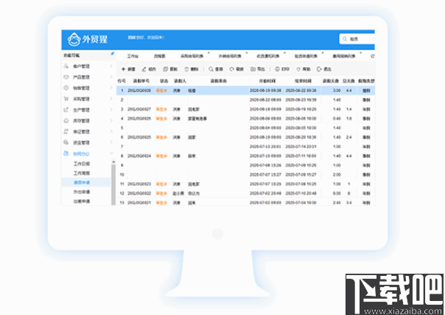Image resolution: width=445 pixels, height=315 pixels.
Task: Click the blue collaborative office (协同办公) icon
Action: (66, 153)
